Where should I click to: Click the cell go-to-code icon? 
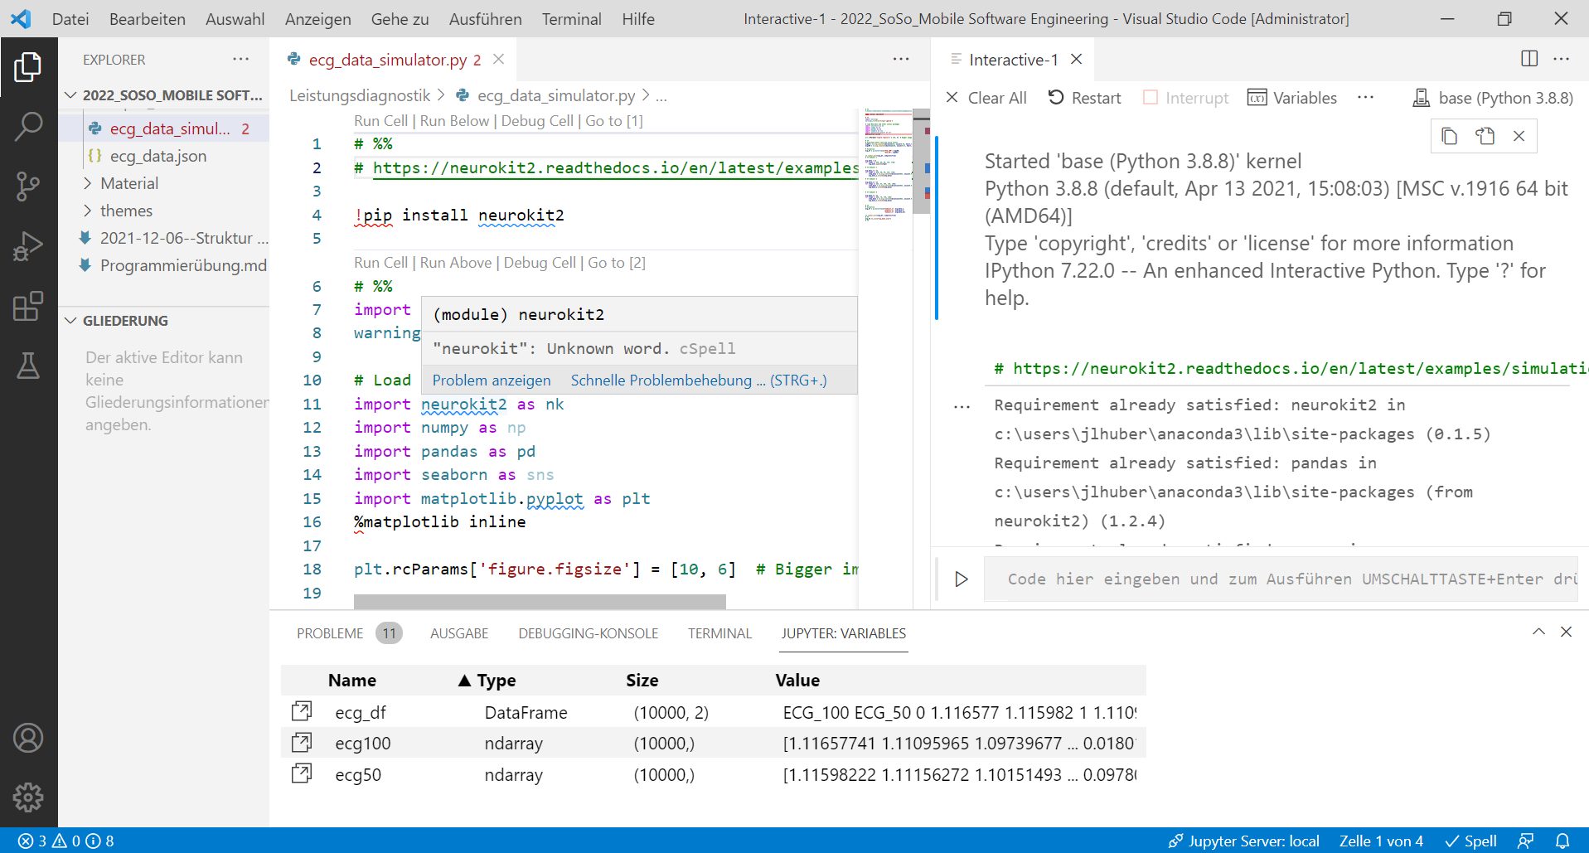click(x=1485, y=136)
